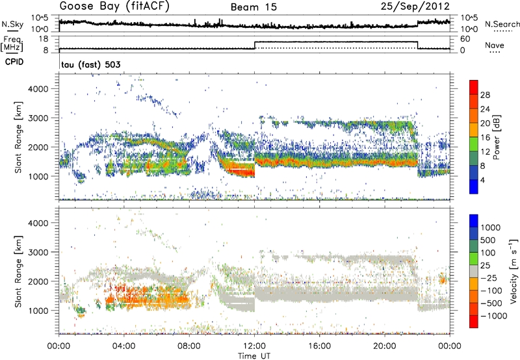Click the '-1000' label on Velocity colorbar
The width and height of the screenshot is (520, 360).
(494, 316)
